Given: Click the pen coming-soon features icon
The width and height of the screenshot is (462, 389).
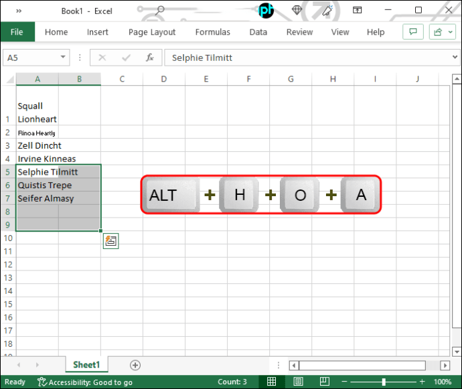Looking at the screenshot, I should pyautogui.click(x=327, y=10).
